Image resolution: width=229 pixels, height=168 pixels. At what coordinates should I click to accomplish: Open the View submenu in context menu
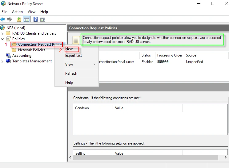point(69,65)
